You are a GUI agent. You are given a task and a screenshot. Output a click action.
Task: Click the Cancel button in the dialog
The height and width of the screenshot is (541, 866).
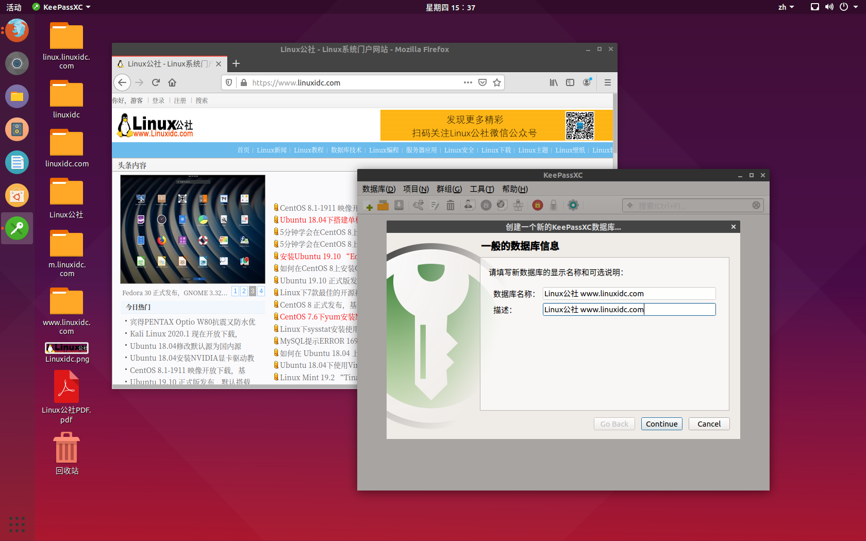point(709,424)
